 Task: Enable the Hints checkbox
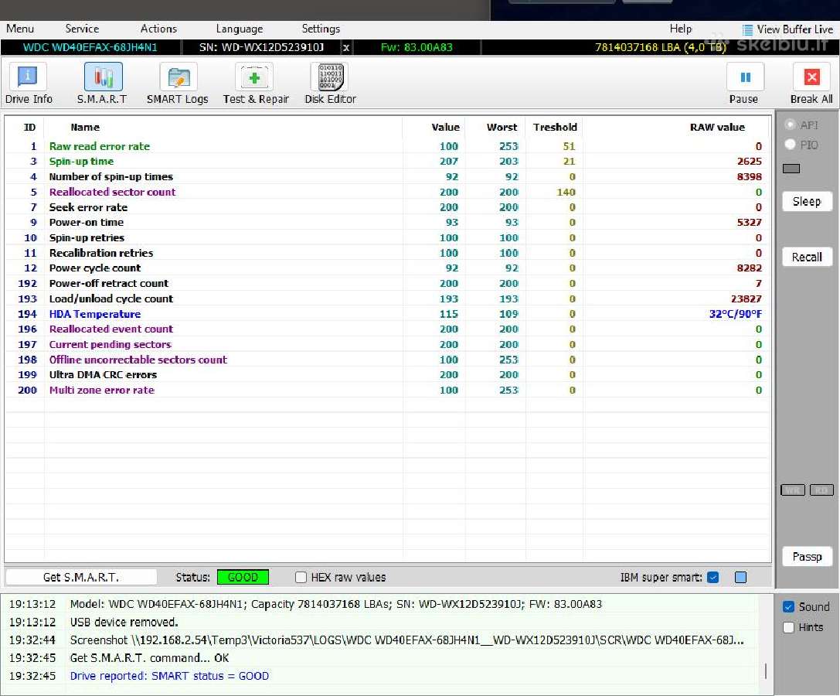(788, 627)
